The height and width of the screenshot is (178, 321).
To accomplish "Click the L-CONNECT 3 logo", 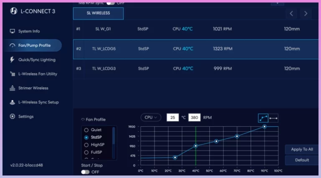I will point(13,11).
